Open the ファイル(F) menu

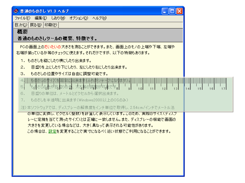point(22,18)
